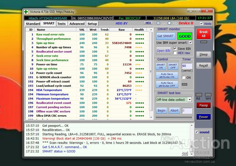Select the G-SENSOR shock counter row

tap(87, 77)
